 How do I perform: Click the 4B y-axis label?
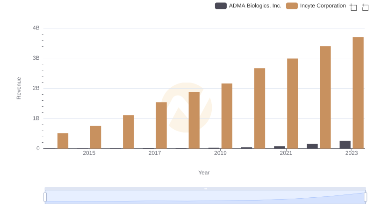(x=36, y=28)
